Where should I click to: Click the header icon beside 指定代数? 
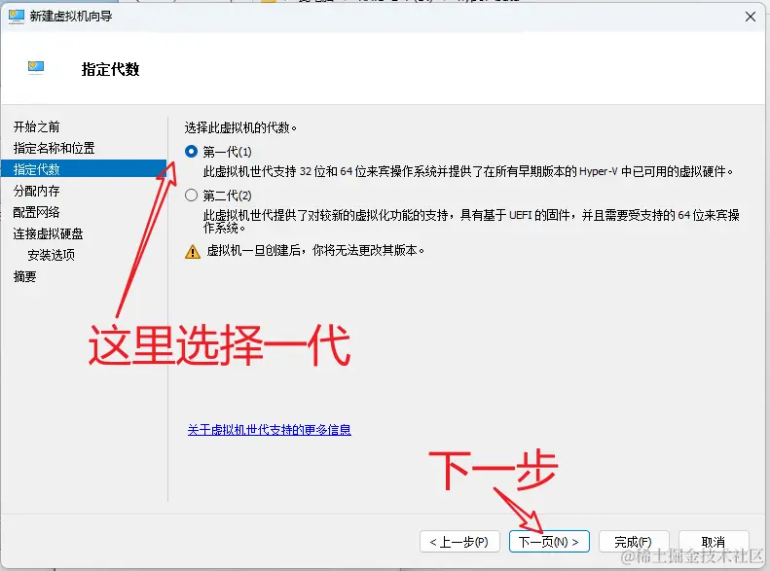pos(36,67)
